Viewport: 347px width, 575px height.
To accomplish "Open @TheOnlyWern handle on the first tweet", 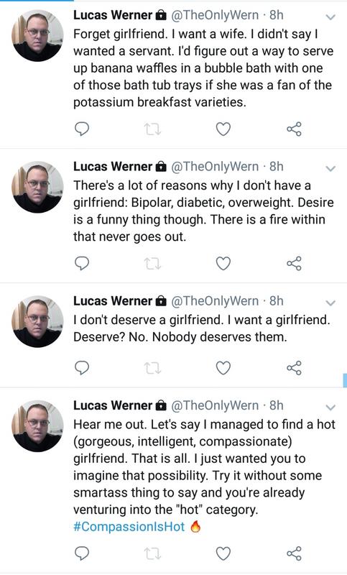I will coord(215,15).
